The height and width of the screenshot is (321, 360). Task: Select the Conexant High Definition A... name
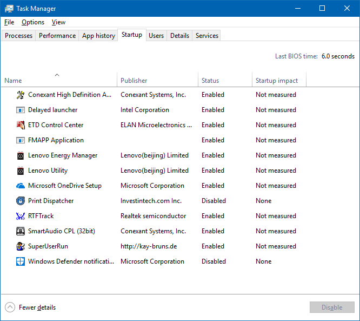tap(70, 95)
